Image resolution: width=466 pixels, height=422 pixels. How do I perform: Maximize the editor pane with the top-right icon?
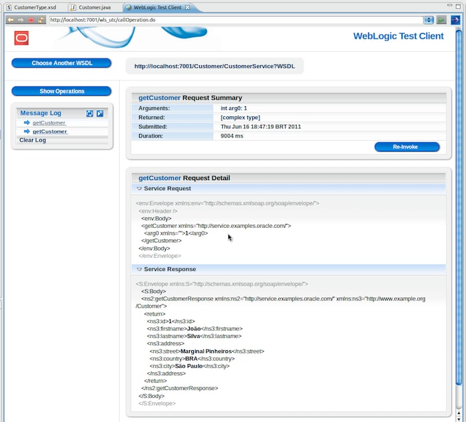458,6
